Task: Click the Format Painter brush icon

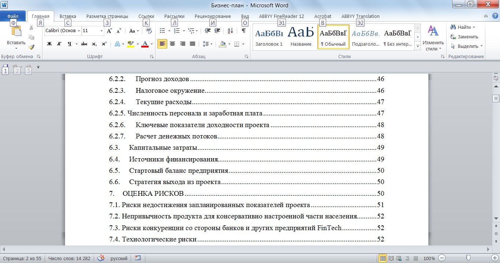Action: point(31,47)
